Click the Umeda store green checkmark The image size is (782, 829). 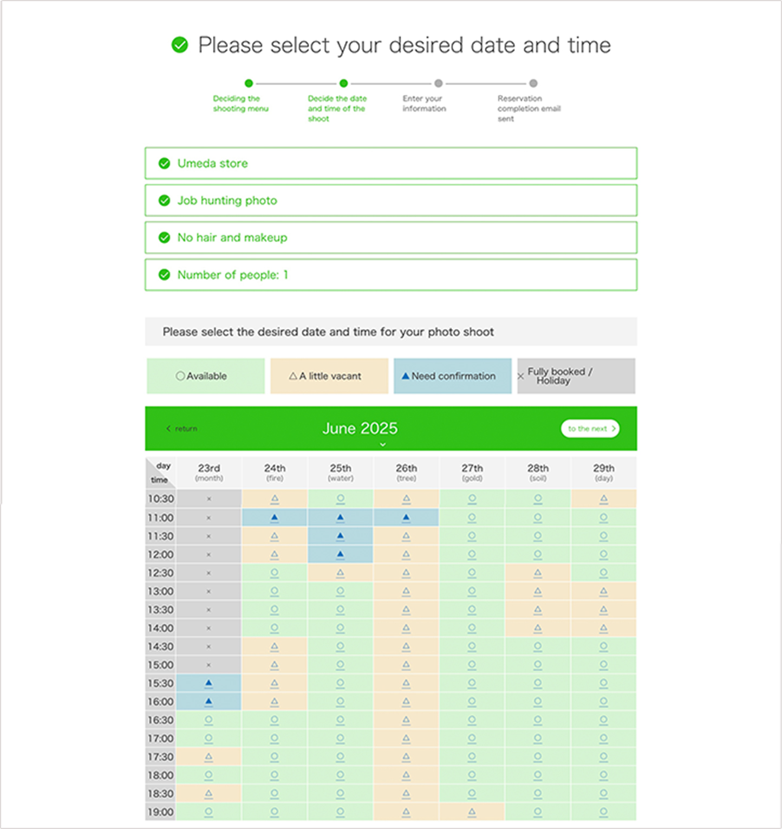click(x=164, y=164)
